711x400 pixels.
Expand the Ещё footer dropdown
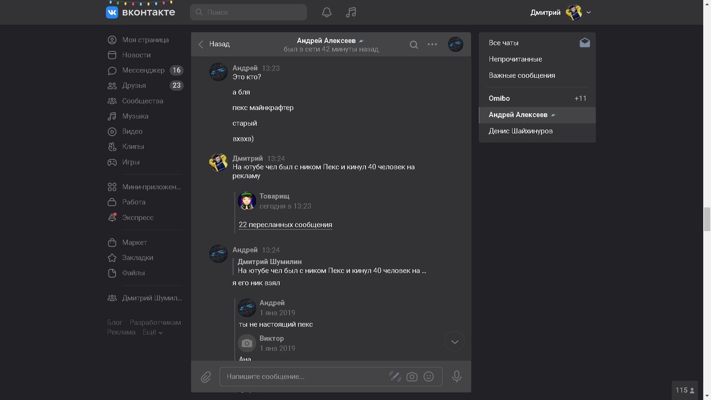pos(153,332)
